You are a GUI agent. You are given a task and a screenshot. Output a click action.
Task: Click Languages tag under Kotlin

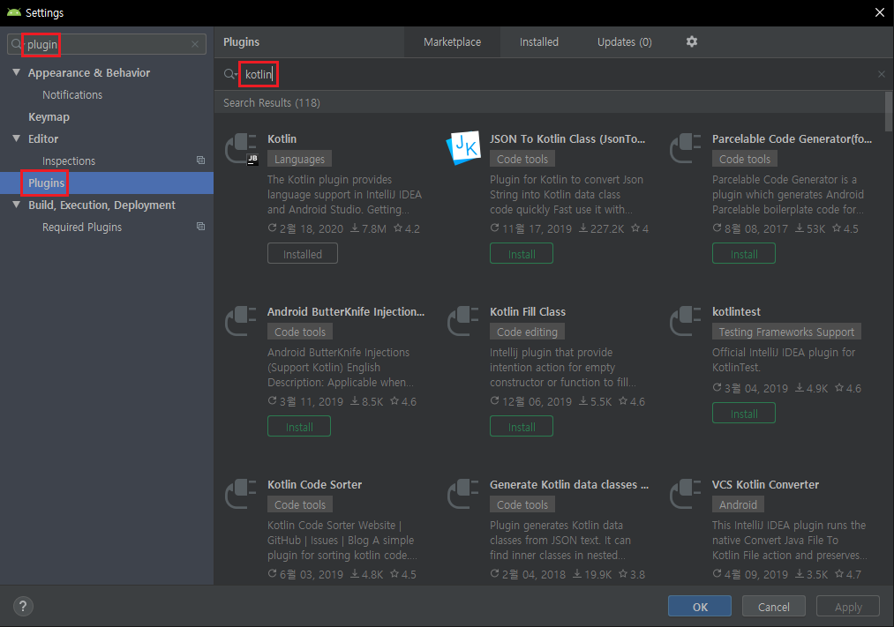click(x=299, y=159)
